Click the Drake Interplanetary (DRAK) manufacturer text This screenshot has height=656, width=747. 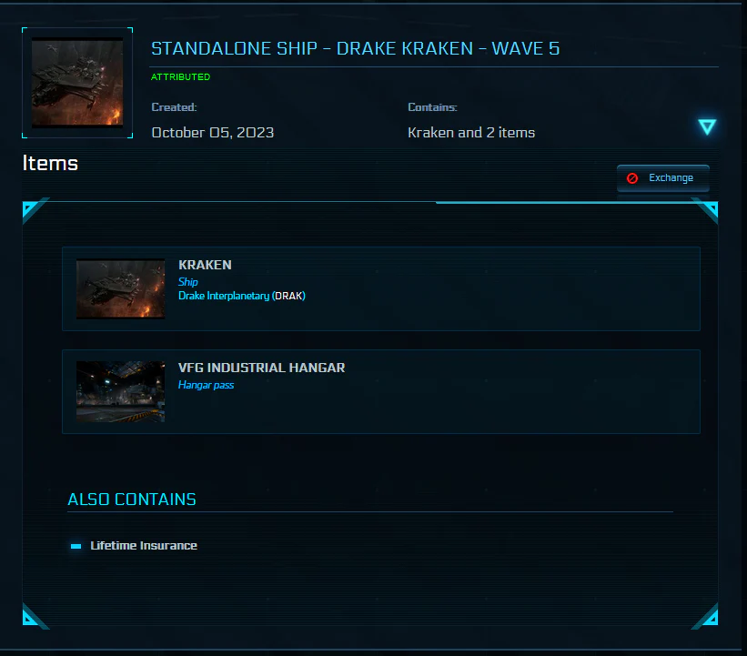241,296
